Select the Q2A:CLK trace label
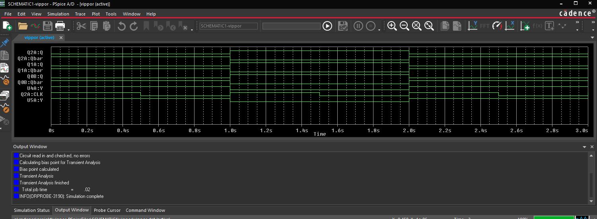 pyautogui.click(x=31, y=94)
